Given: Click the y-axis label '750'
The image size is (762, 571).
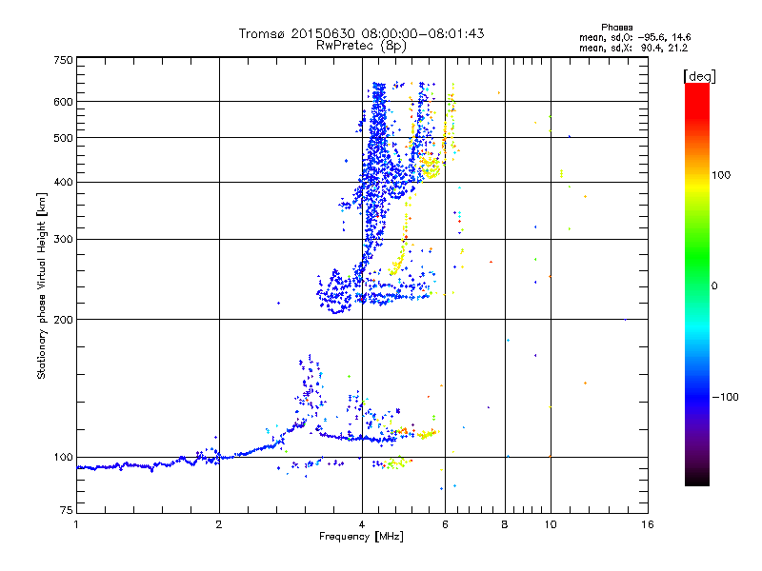Looking at the screenshot, I should (x=63, y=60).
